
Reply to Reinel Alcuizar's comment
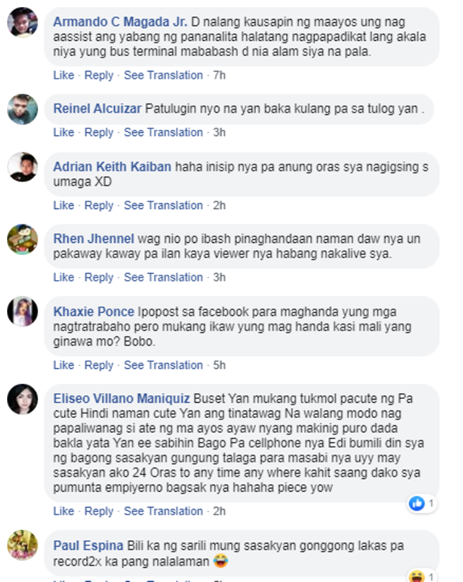point(99,132)
